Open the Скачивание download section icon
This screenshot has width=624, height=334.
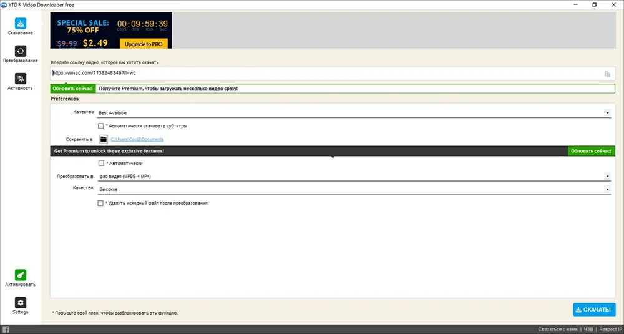pos(21,24)
